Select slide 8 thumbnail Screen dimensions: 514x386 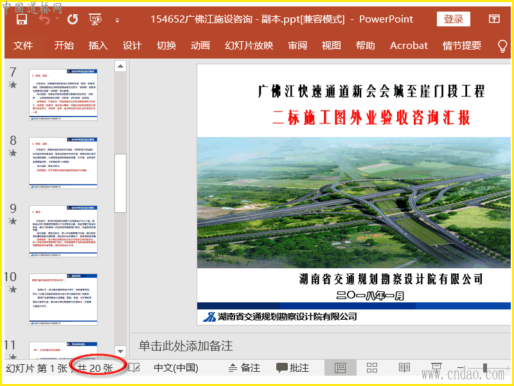click(x=63, y=163)
